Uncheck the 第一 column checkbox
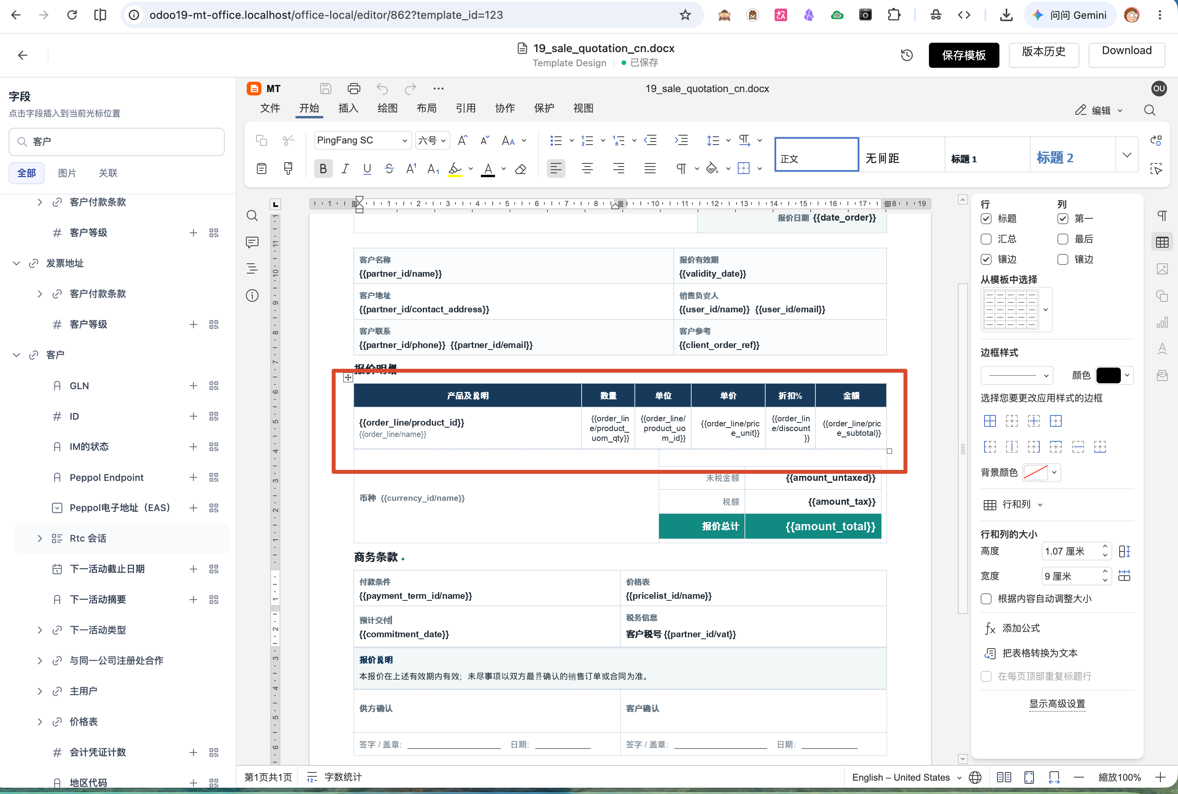This screenshot has height=794, width=1178. [x=1062, y=219]
